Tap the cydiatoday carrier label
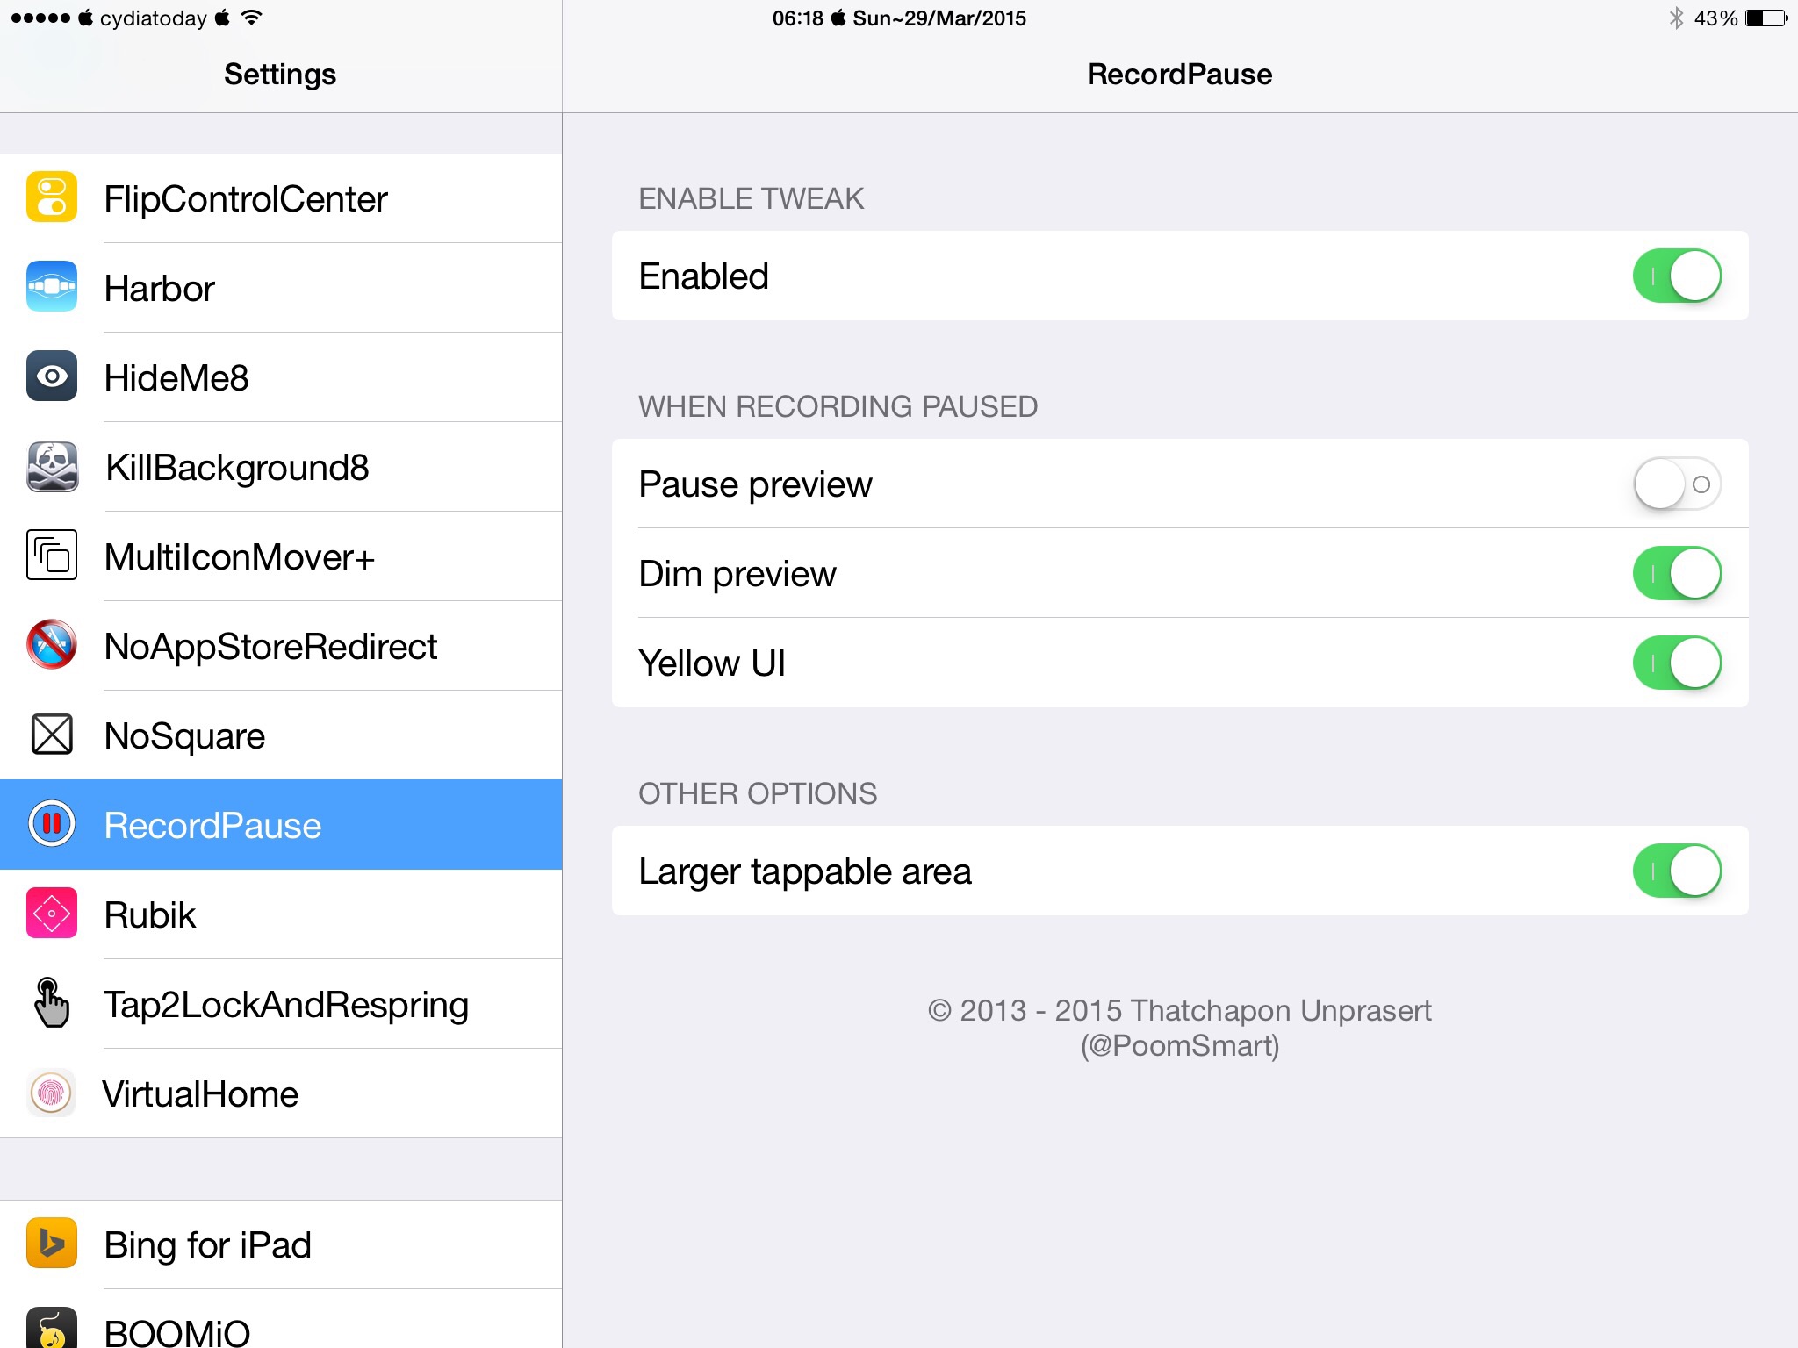Image resolution: width=1798 pixels, height=1348 pixels. pos(154,18)
